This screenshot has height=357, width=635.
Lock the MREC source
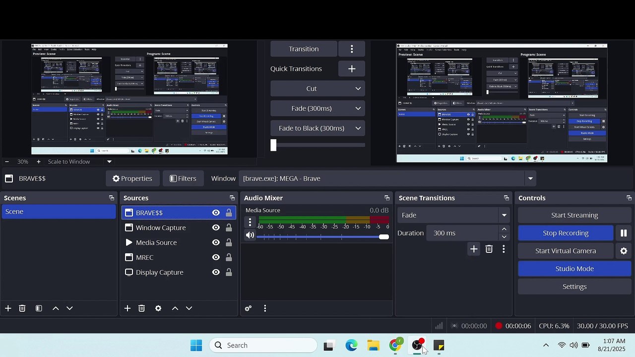pyautogui.click(x=229, y=257)
